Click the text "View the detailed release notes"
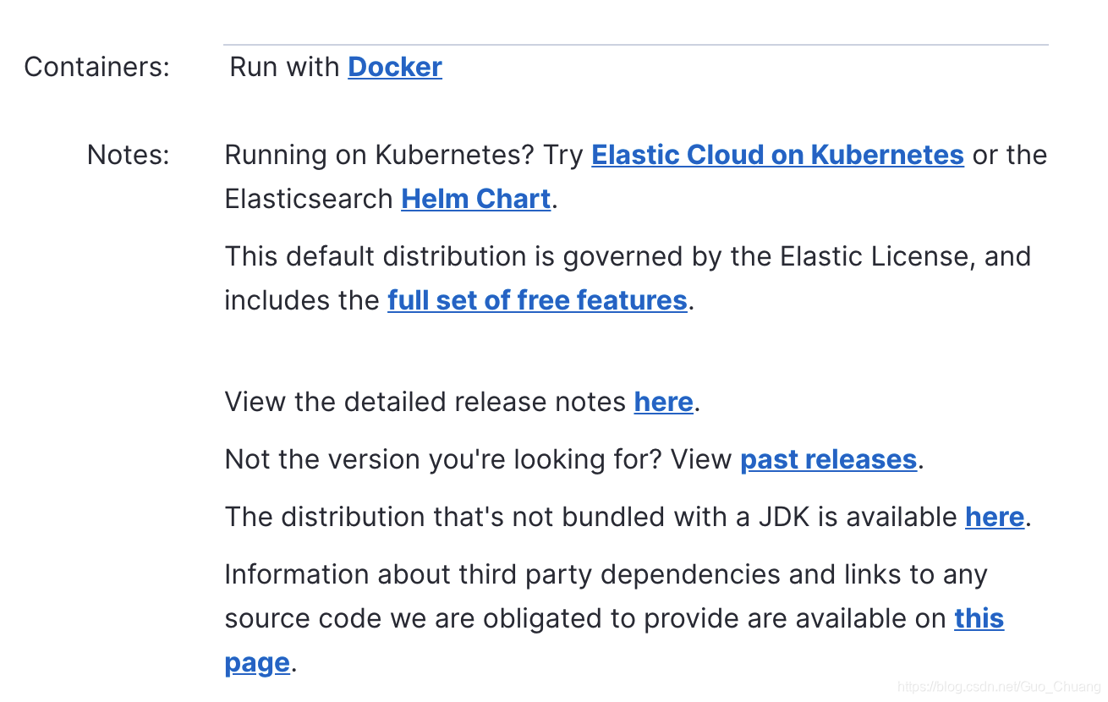This screenshot has width=1108, height=702. pyautogui.click(x=425, y=402)
